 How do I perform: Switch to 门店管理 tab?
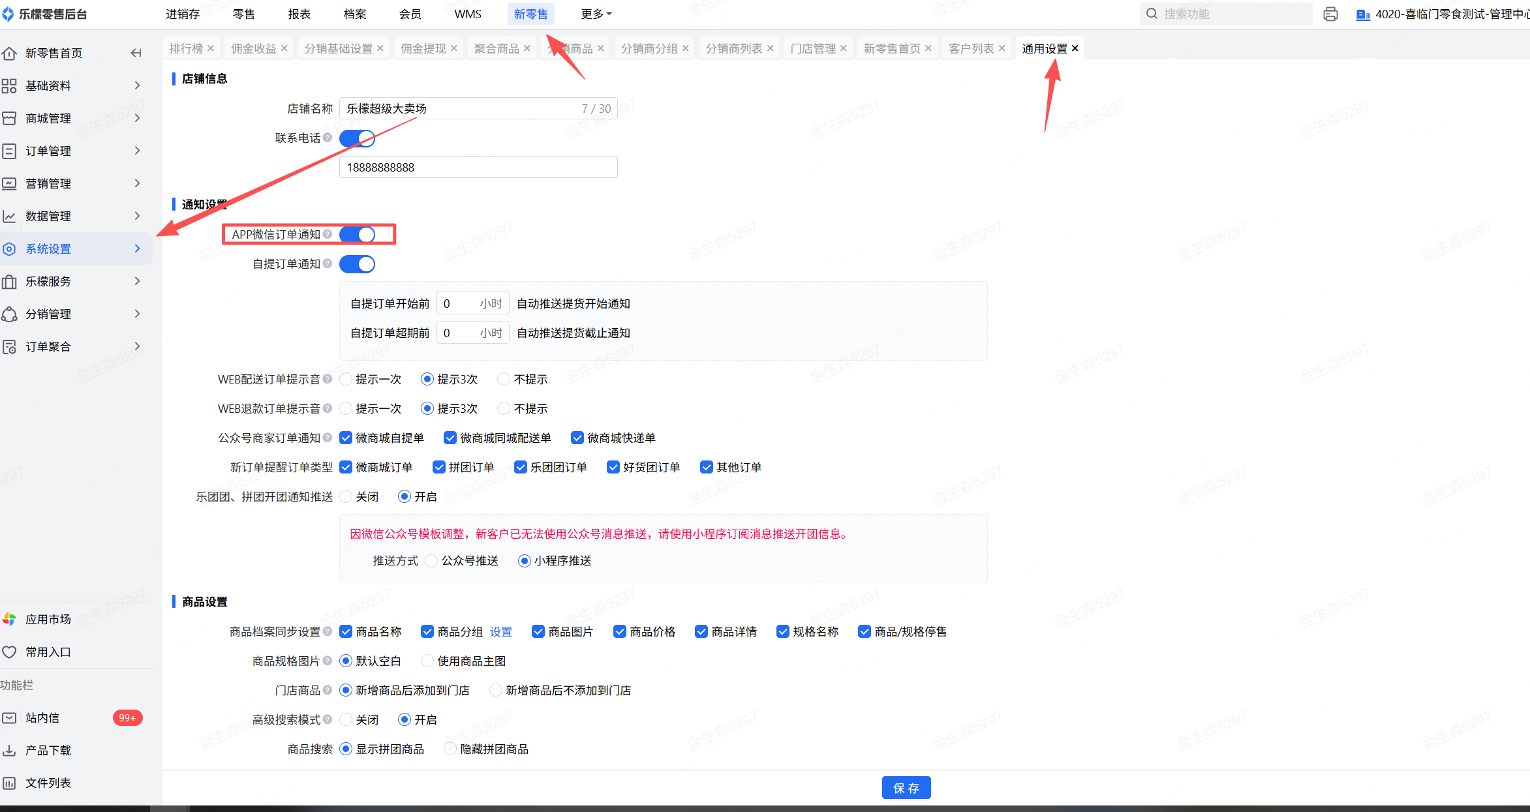pyautogui.click(x=812, y=48)
